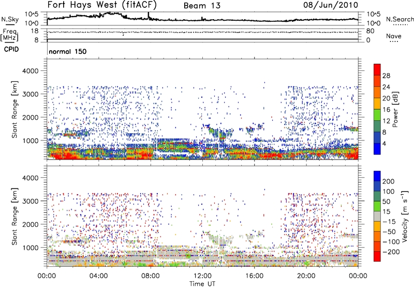Click the '16:00' time axis label
This screenshot has height=287, width=414.
point(254,276)
